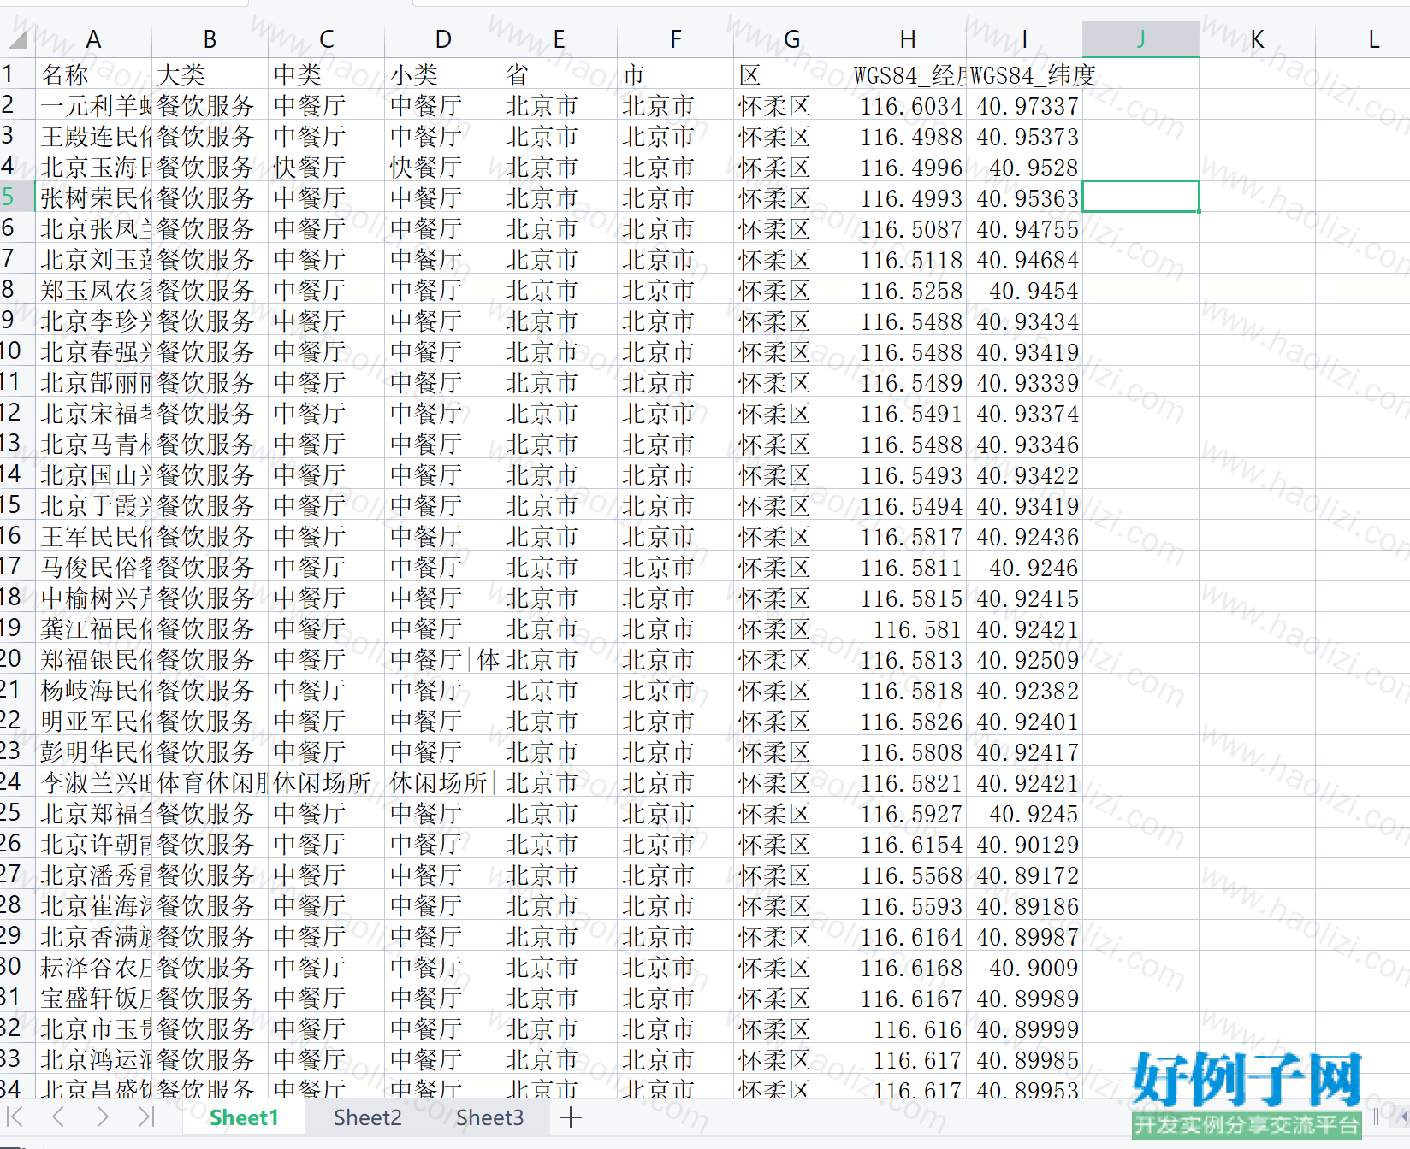Switch to Sheet2 tab
Image resolution: width=1410 pixels, height=1149 pixels.
coord(367,1117)
